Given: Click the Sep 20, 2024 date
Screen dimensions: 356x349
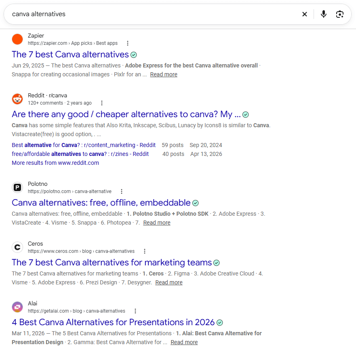Looking at the screenshot, I should pos(206,145).
